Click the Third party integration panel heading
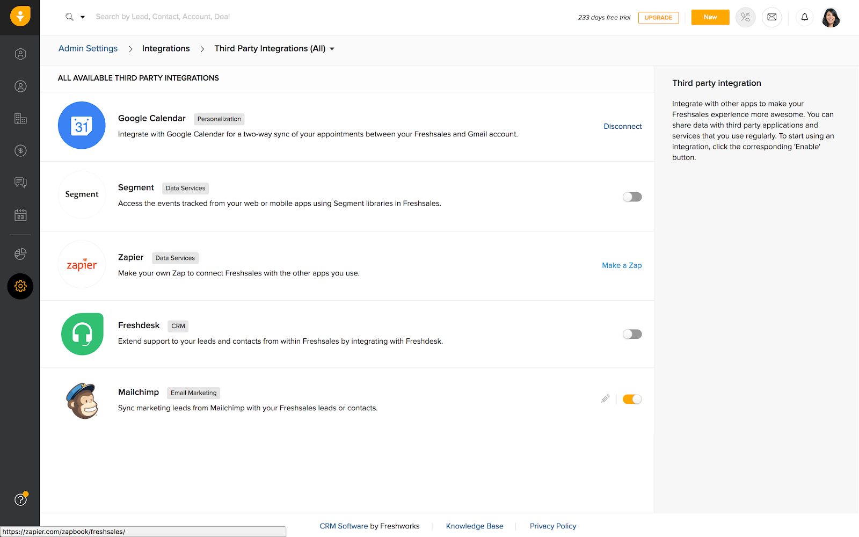The height and width of the screenshot is (537, 859). 717,83
